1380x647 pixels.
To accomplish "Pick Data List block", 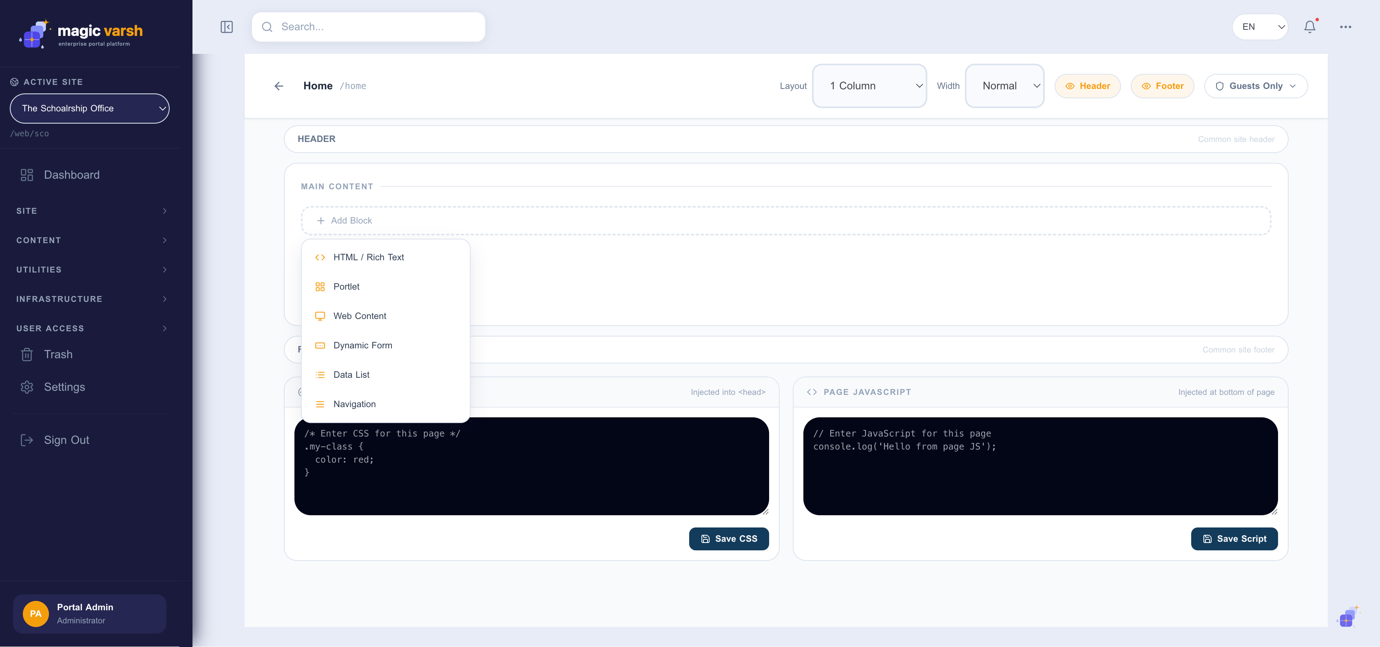I will [386, 374].
